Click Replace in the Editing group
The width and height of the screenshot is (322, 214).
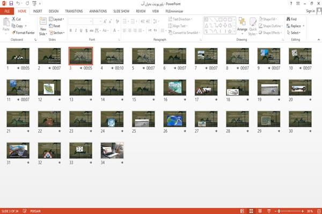tap(294, 26)
